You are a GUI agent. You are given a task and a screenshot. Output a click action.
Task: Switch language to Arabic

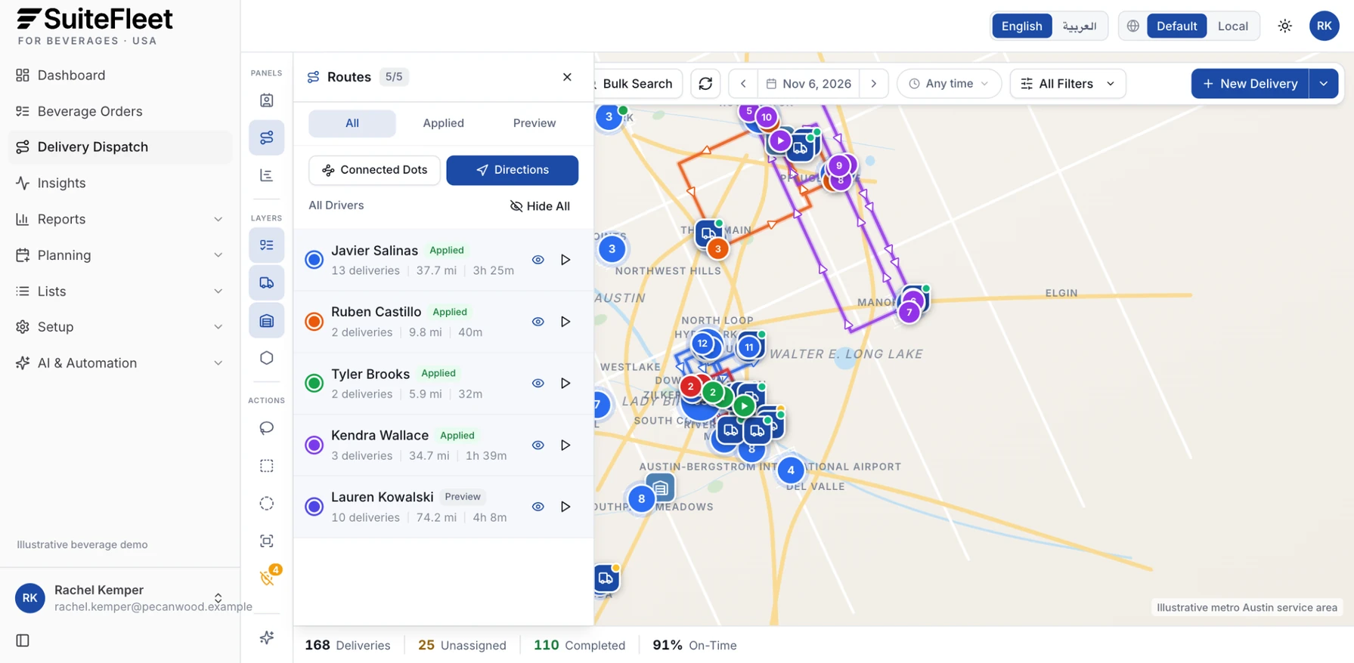1079,26
